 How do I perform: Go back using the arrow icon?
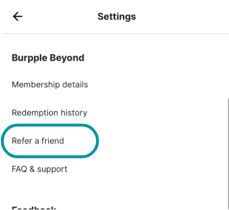(18, 17)
